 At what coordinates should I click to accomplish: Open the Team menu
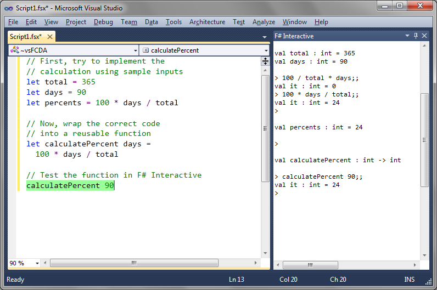[x=129, y=22]
